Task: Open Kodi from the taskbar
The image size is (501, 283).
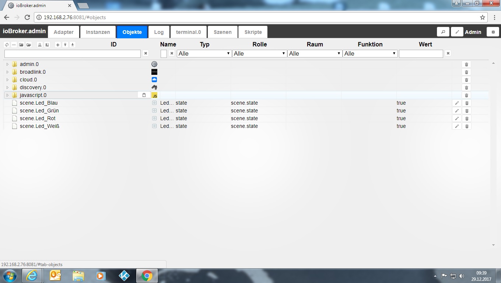Action: 125,276
